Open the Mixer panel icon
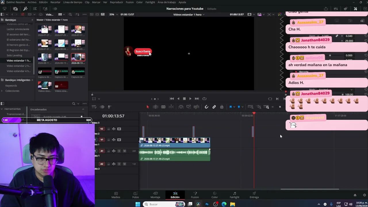368x207 pixels. click(x=336, y=9)
